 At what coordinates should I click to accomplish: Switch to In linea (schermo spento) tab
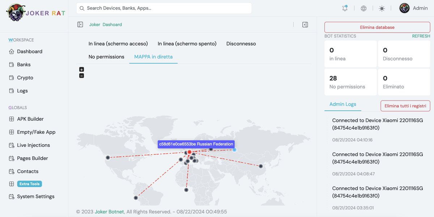(x=187, y=43)
